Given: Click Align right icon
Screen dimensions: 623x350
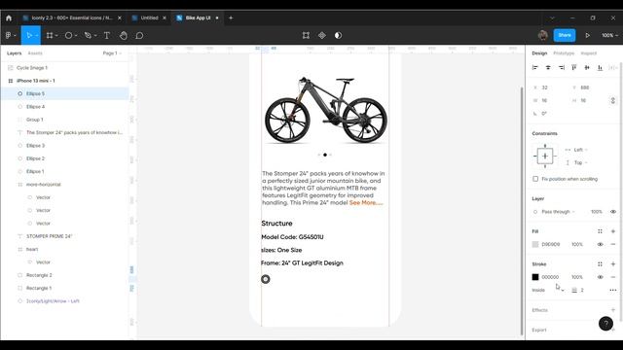Looking at the screenshot, I should click(561, 68).
